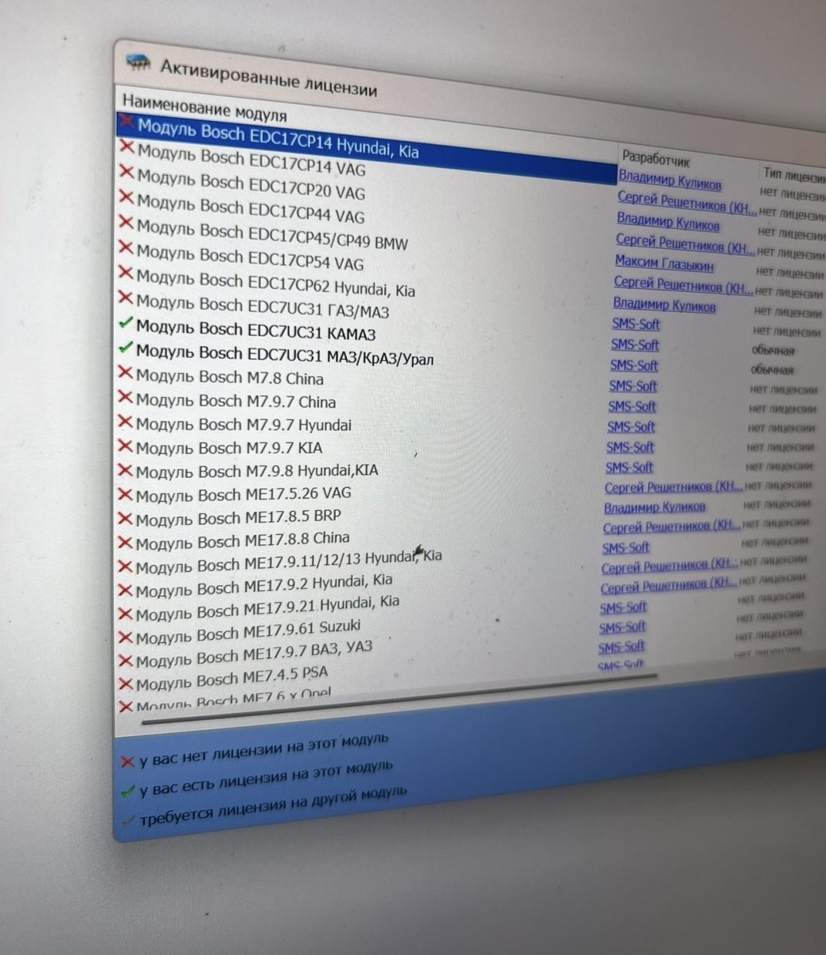Select row Модуль Bosch ME17.9.2 Hyundai, Kia

pyautogui.click(x=263, y=587)
